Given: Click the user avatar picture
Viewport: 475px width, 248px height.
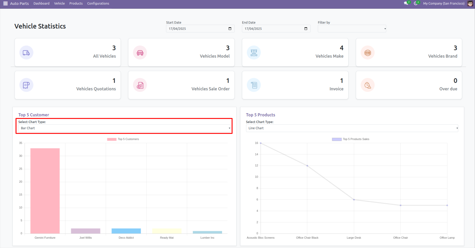Looking at the screenshot, I should [470, 3].
